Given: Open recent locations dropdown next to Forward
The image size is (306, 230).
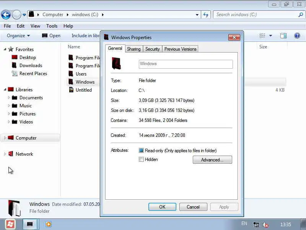Looking at the screenshot, I should click(24, 15).
